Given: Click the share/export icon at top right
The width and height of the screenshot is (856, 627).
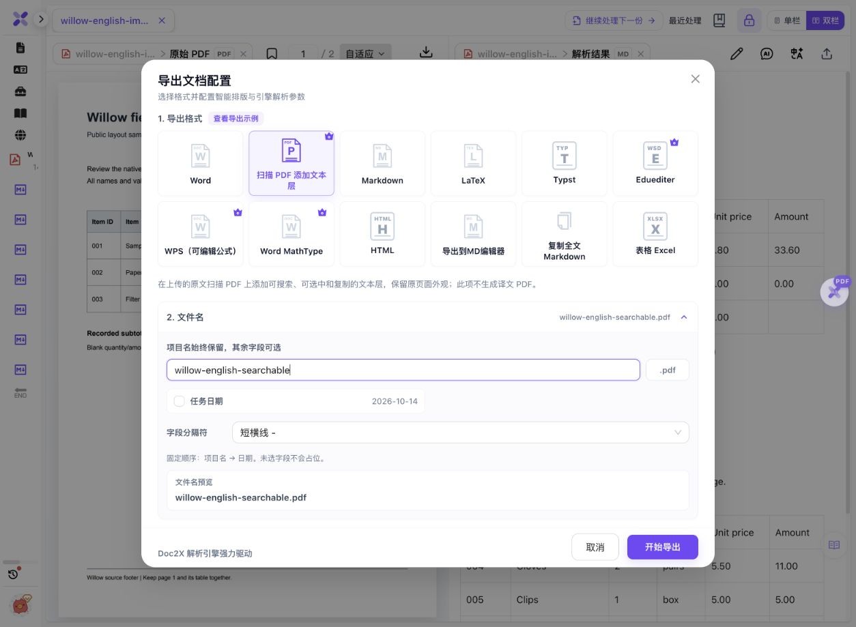Looking at the screenshot, I should [x=827, y=53].
